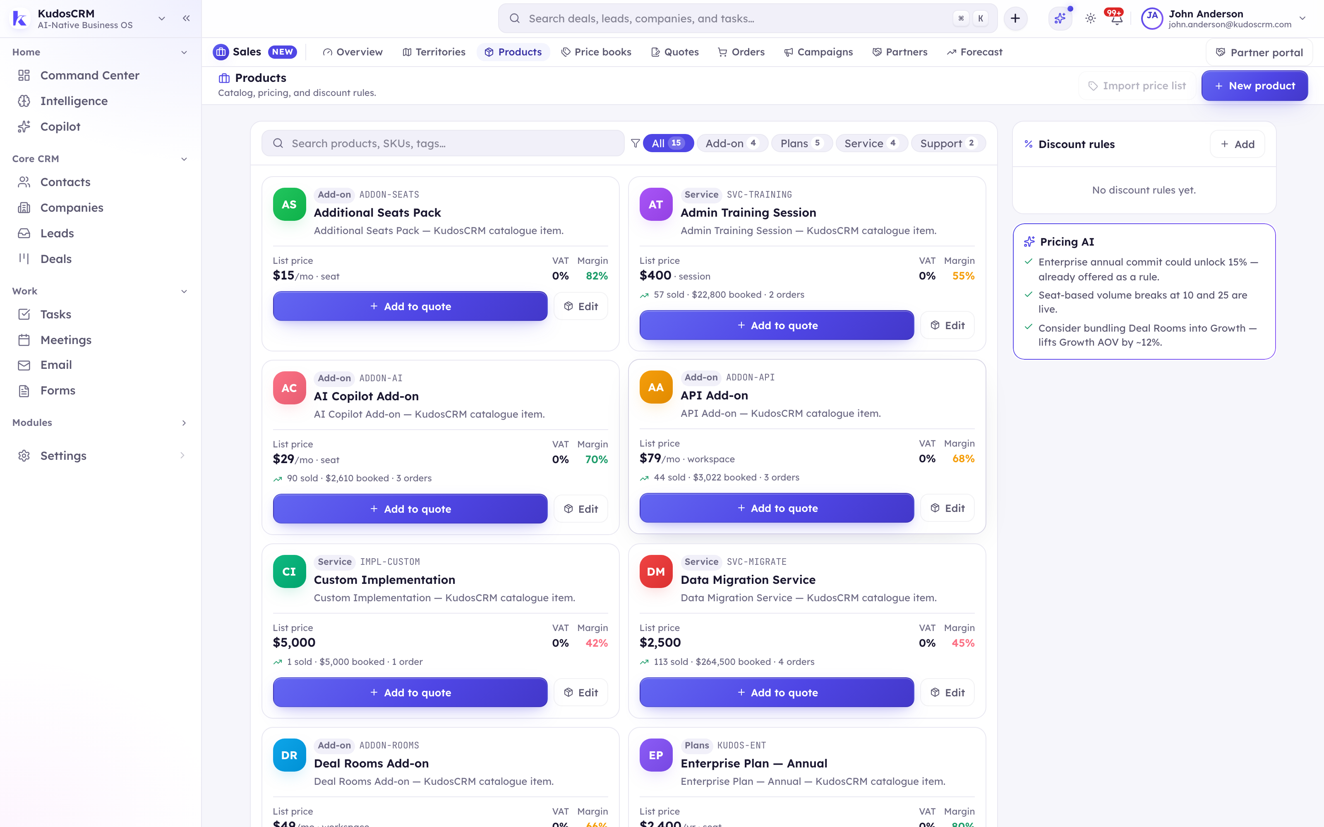Screen dimensions: 1324x827
Task: Expand the Modules sidebar section
Action: point(184,422)
